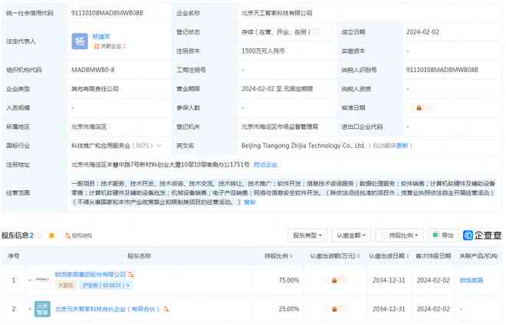Click the row 1 shareholder logo thumbnail
Image resolution: width=506 pixels, height=325 pixels.
[42, 280]
